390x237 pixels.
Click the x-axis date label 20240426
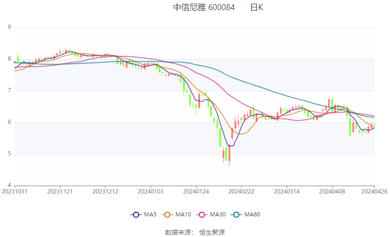(x=374, y=192)
